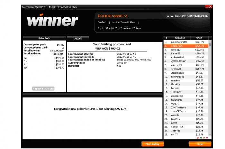
Task: Click the yellow status dot below player list
Action: [x=204, y=138]
